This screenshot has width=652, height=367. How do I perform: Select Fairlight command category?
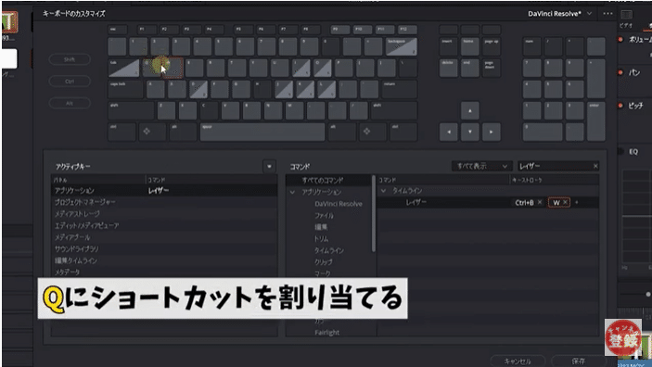coord(326,333)
